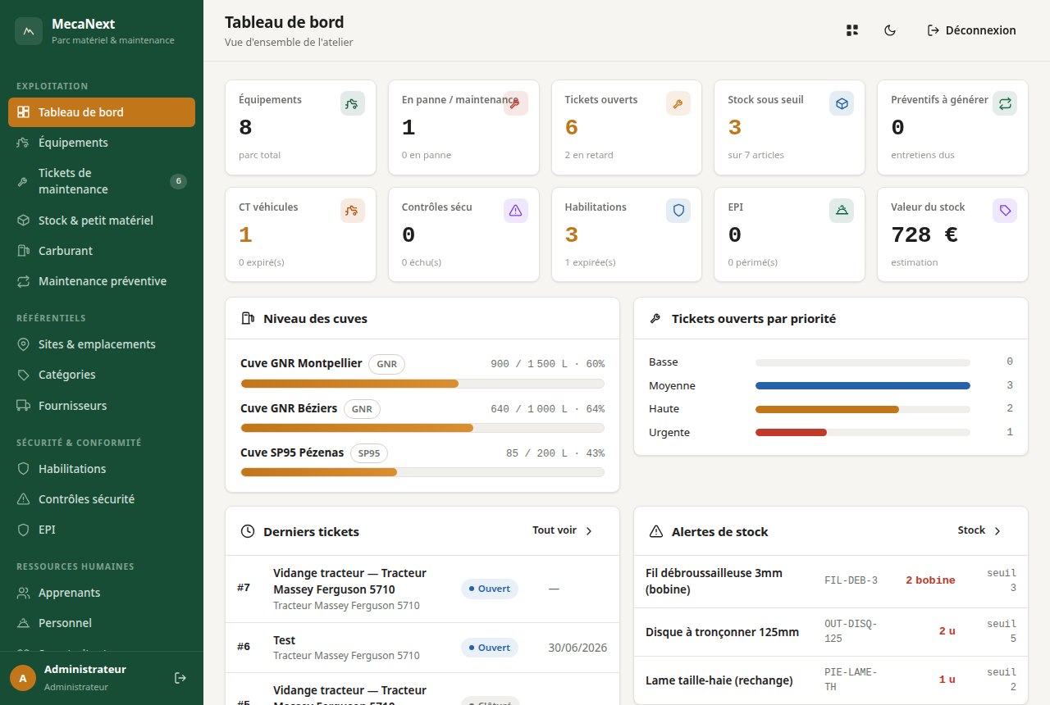Click the fuel pump icon in Niveau des cuves
The width and height of the screenshot is (1050, 705).
coord(248,318)
